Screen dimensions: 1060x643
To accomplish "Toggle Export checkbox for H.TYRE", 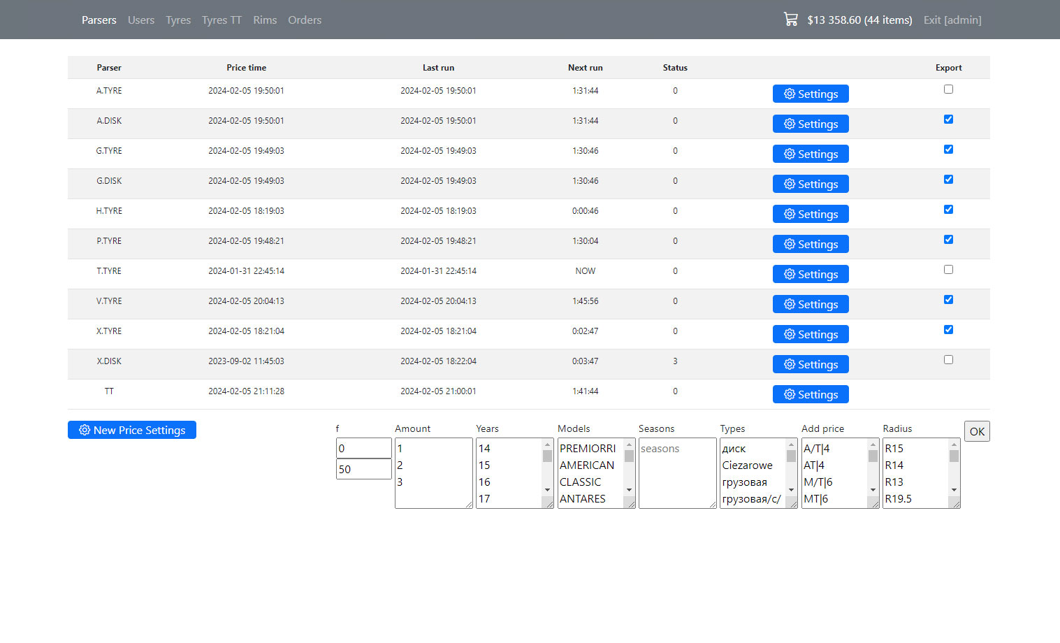I will coord(948,209).
